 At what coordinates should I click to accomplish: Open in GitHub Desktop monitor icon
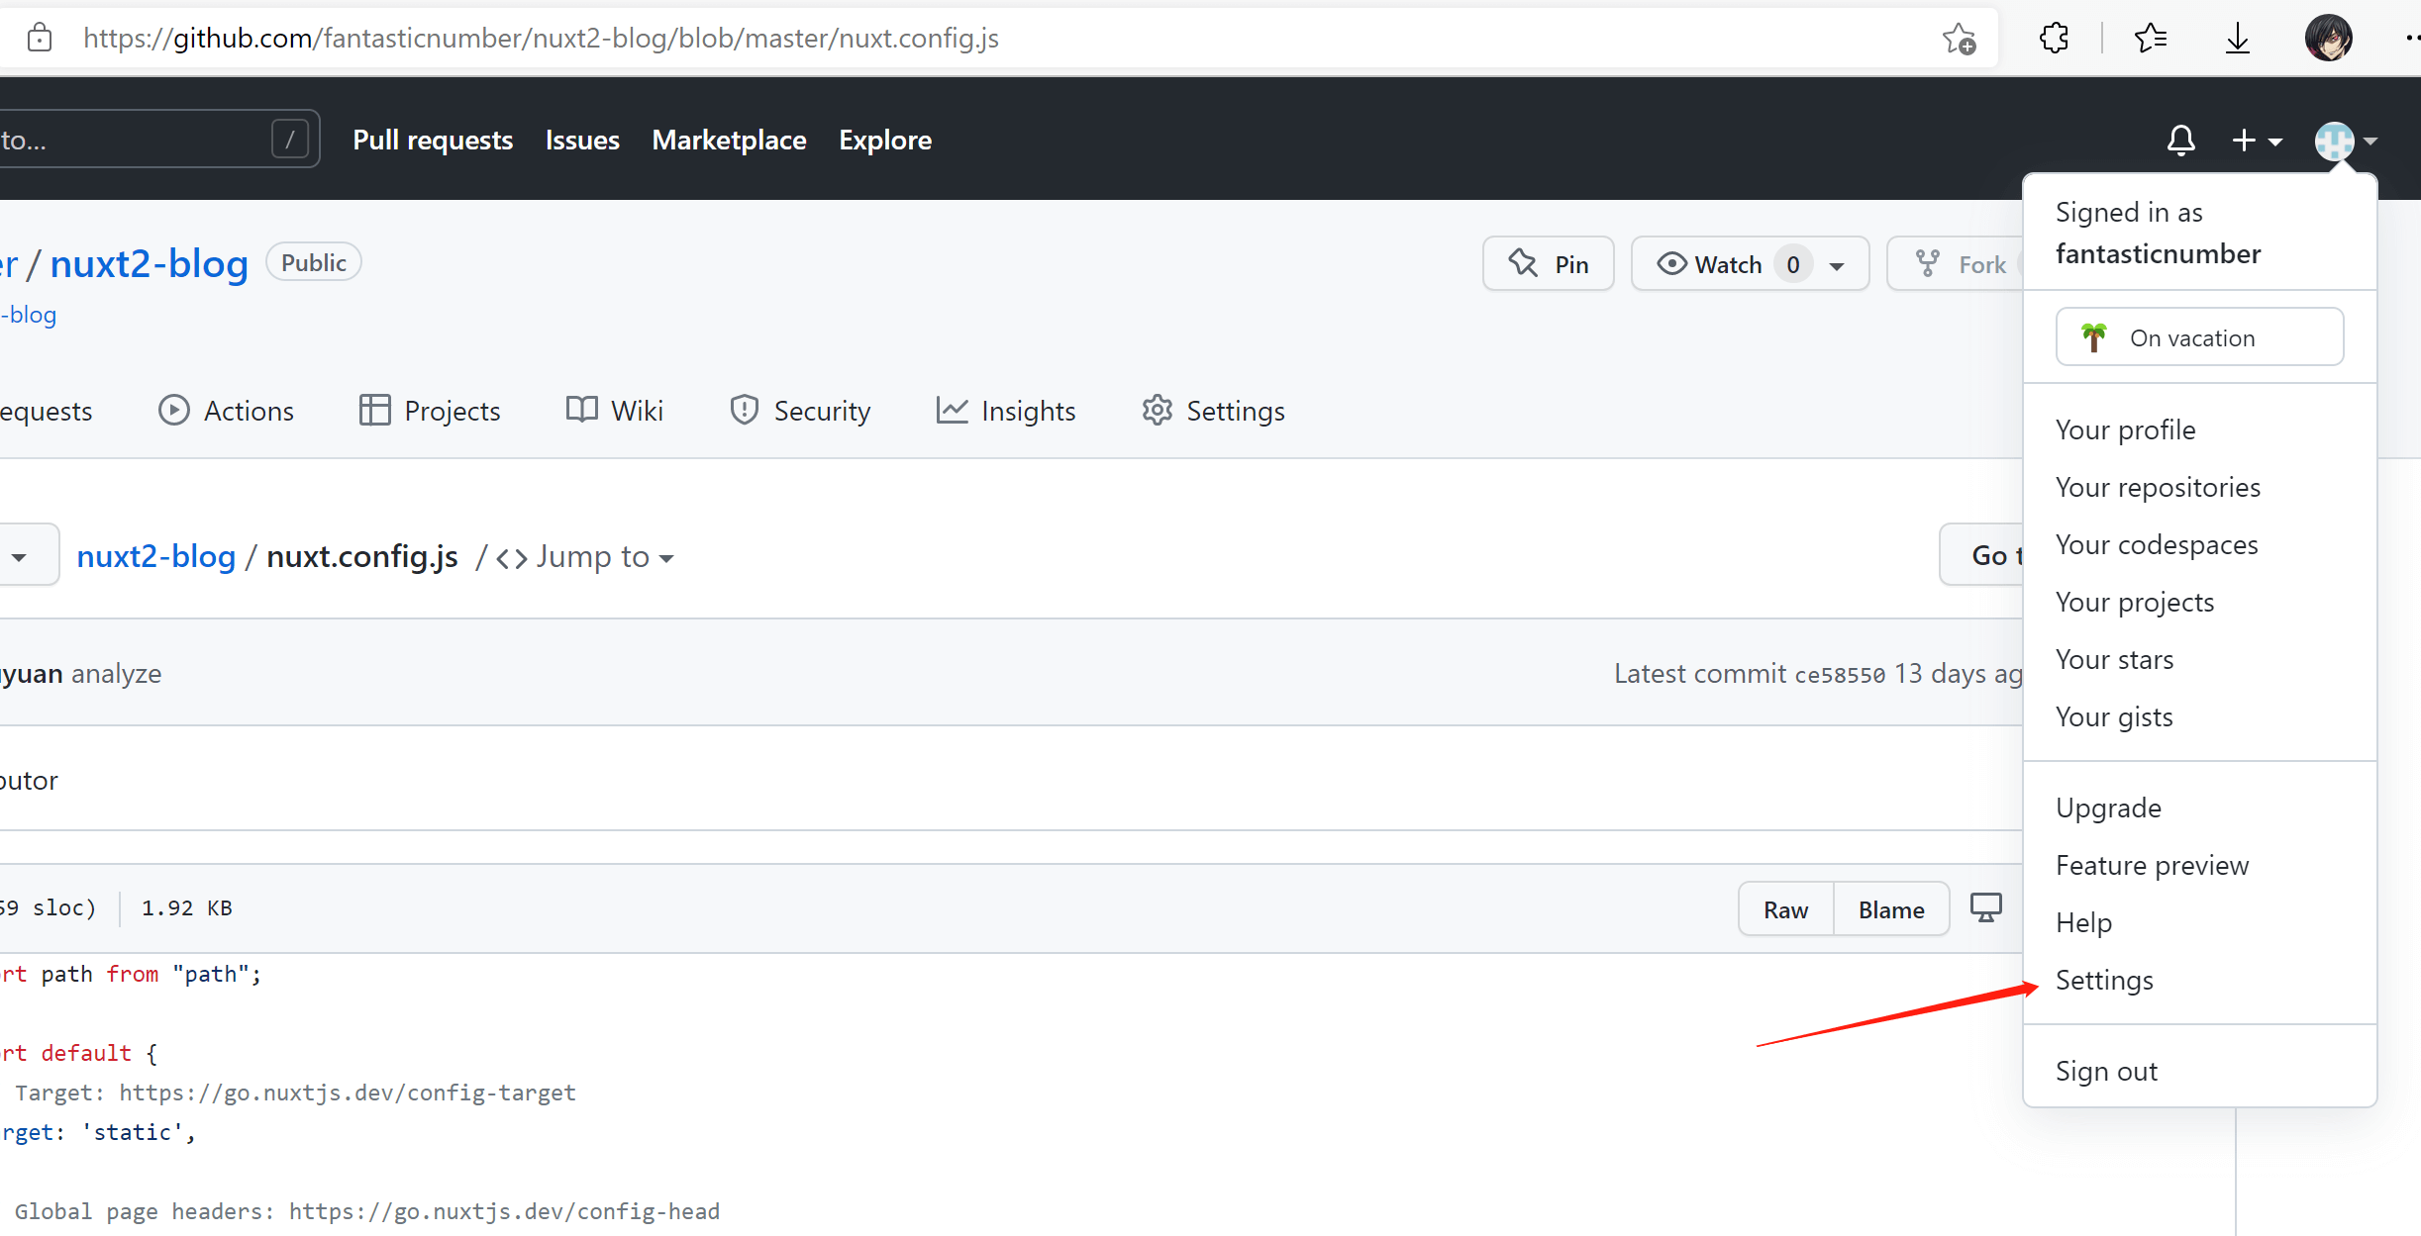point(1985,908)
